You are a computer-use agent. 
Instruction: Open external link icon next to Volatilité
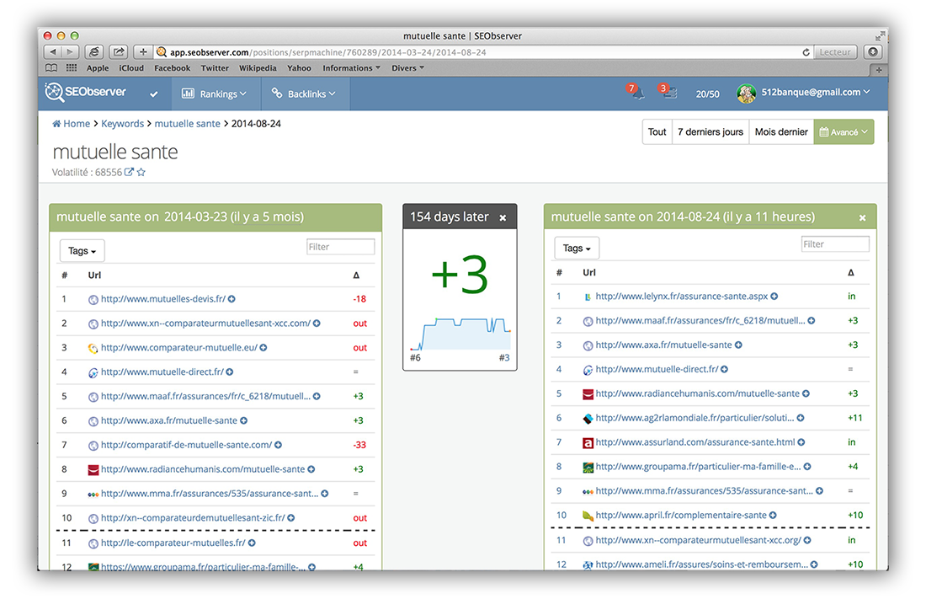click(x=129, y=172)
